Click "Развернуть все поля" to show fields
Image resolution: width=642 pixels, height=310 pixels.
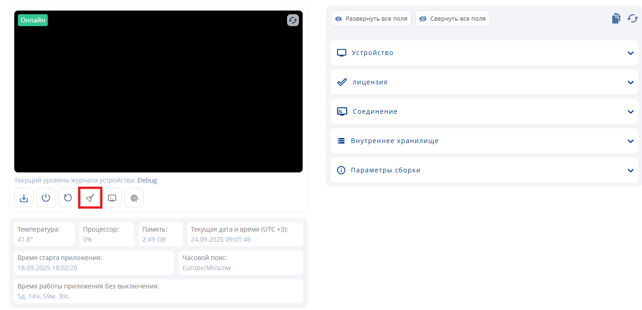click(x=371, y=19)
